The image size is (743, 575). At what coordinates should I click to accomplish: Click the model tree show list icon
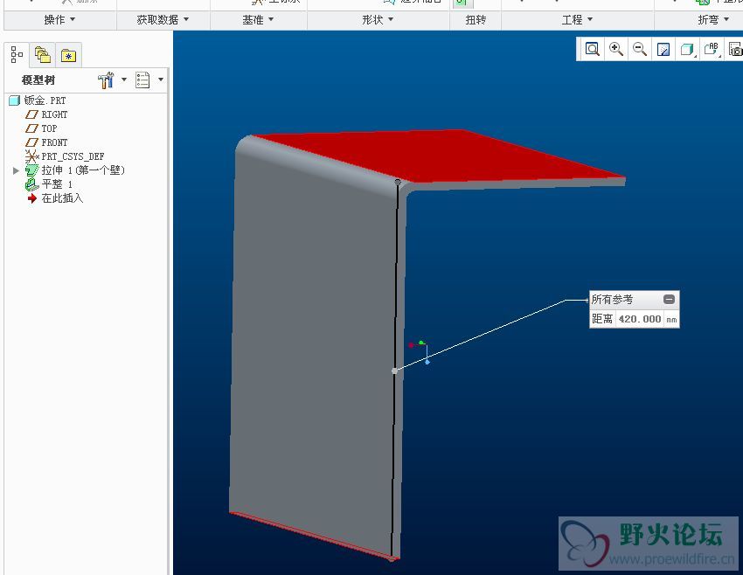142,80
